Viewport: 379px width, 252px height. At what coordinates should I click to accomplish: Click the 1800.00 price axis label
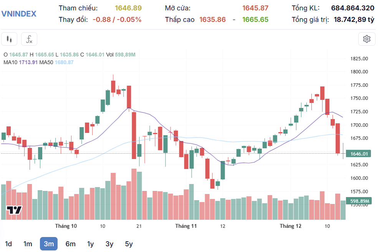(359, 72)
